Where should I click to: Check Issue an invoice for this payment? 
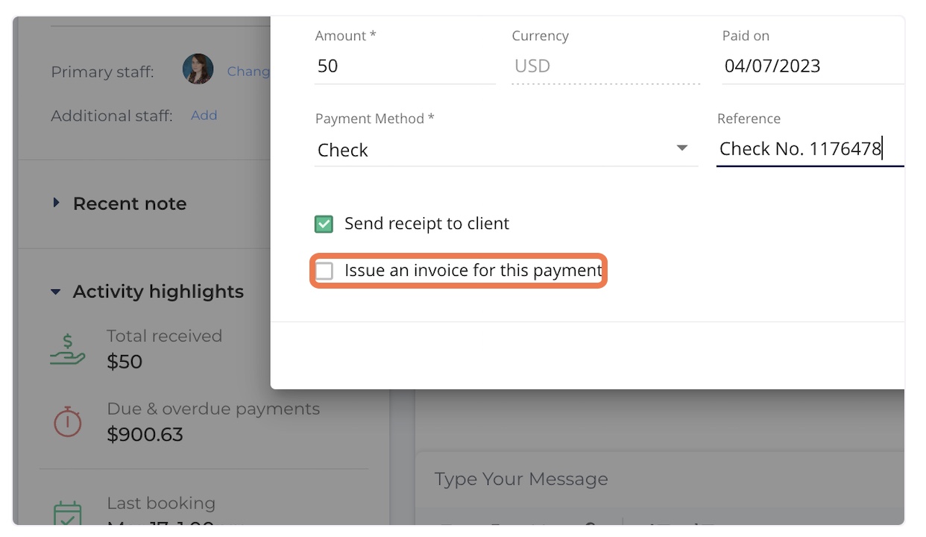coord(324,271)
